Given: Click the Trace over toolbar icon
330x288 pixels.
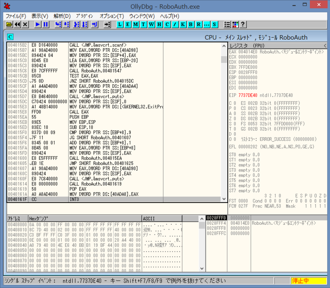Looking at the screenshot, I should [x=85, y=24].
